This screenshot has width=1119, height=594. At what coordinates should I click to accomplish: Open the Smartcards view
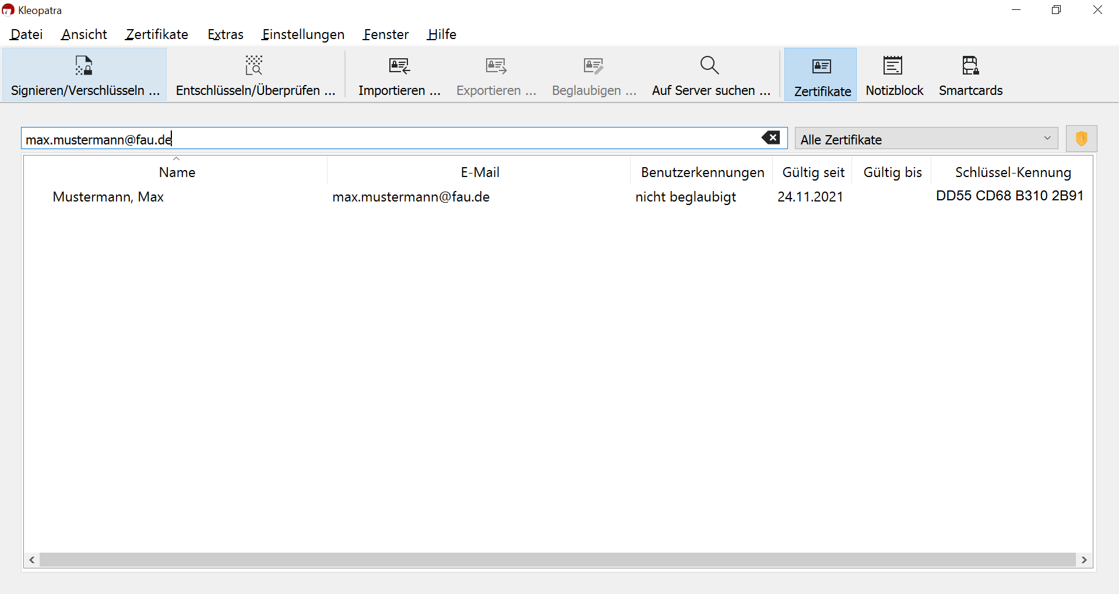970,75
